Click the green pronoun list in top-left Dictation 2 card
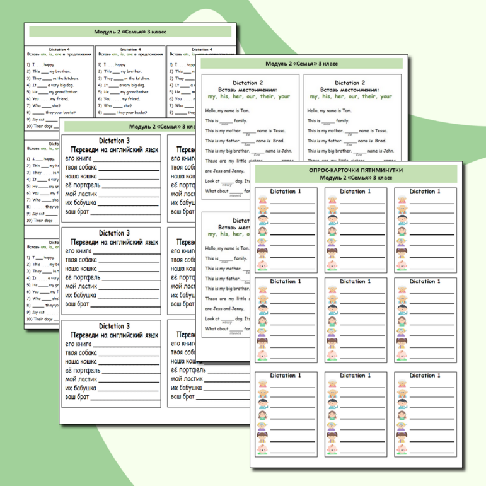The width and height of the screenshot is (486, 486). (249, 96)
